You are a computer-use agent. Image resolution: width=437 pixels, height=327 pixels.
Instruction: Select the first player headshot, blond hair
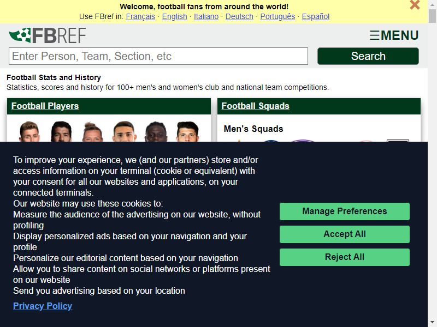click(x=29, y=131)
